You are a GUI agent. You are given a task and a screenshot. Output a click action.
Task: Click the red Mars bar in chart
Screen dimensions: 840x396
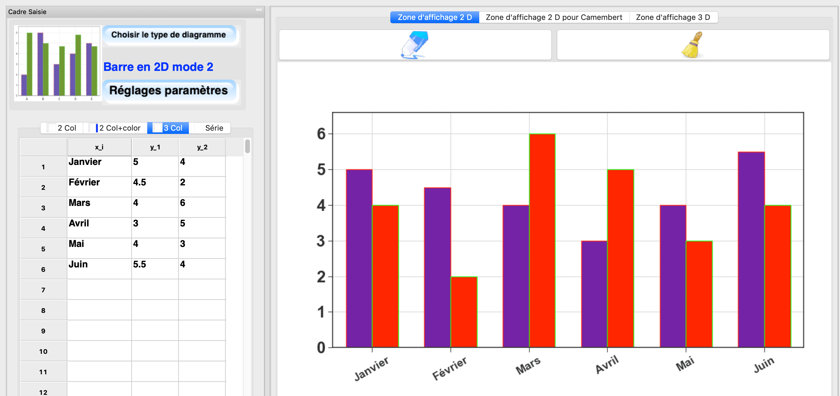tap(542, 241)
